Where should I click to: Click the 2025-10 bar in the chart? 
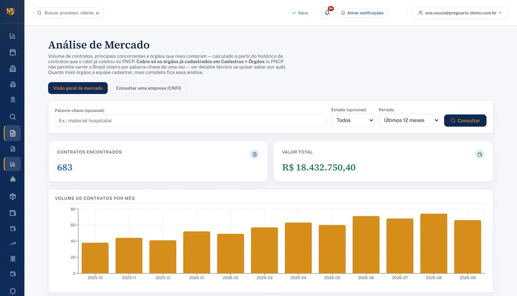click(x=95, y=258)
